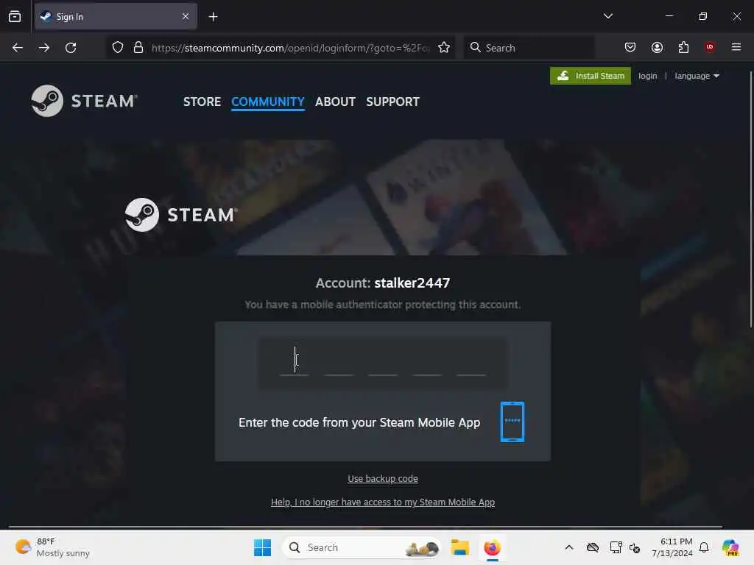Open the Windows Start menu
754x565 pixels.
click(263, 547)
